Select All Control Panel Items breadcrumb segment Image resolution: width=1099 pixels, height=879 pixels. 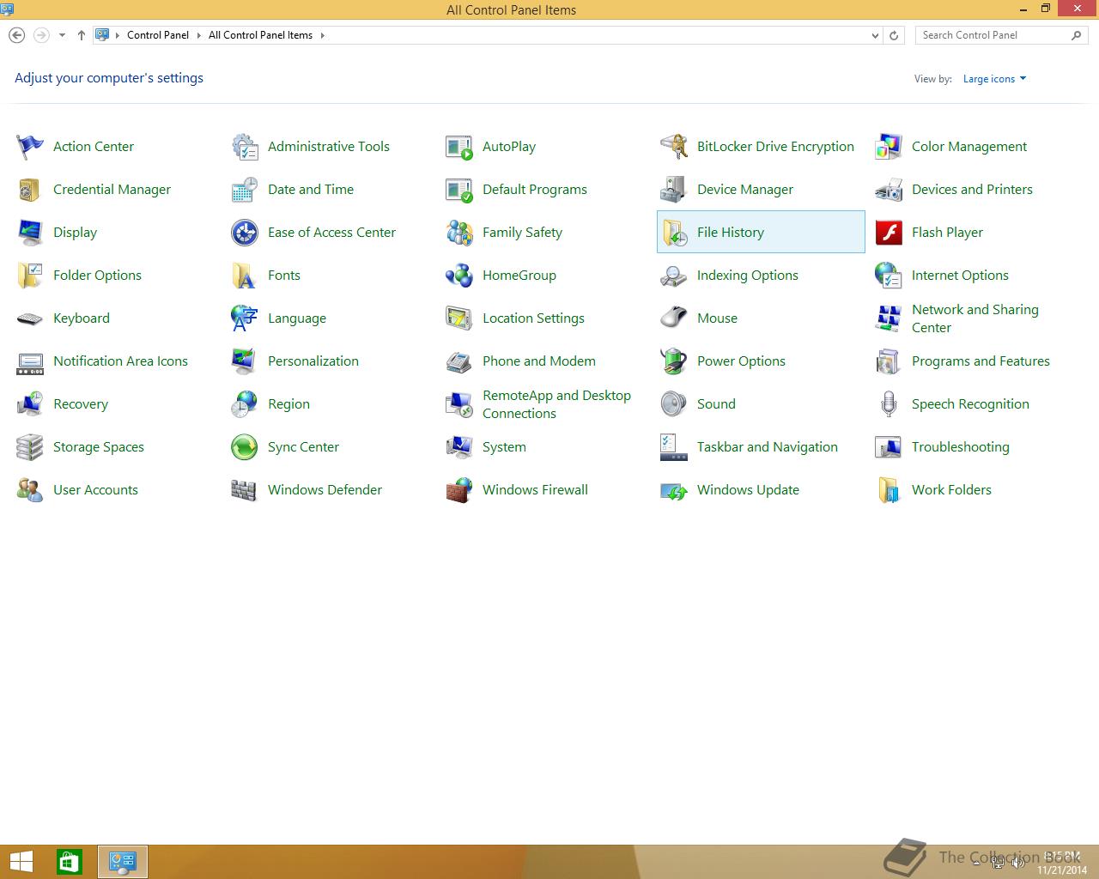(x=260, y=35)
